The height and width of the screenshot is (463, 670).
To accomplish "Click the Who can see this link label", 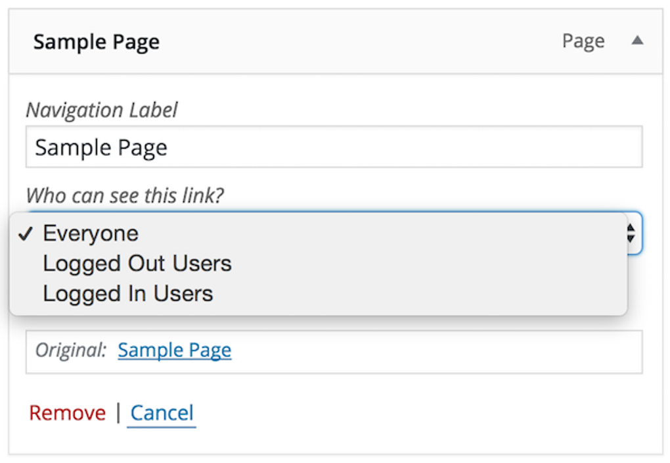I will [x=124, y=195].
